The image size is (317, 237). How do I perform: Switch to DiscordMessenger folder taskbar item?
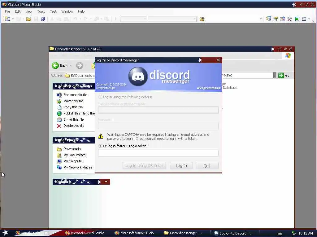pyautogui.click(x=183, y=233)
